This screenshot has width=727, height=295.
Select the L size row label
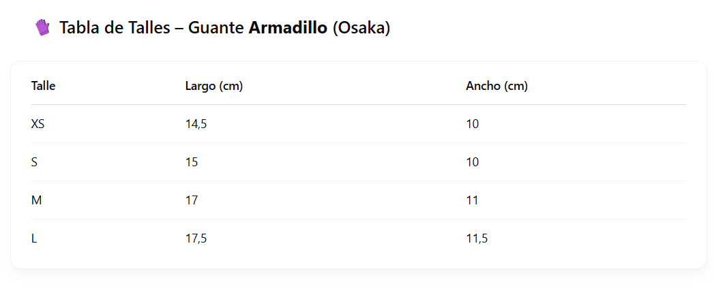(34, 238)
